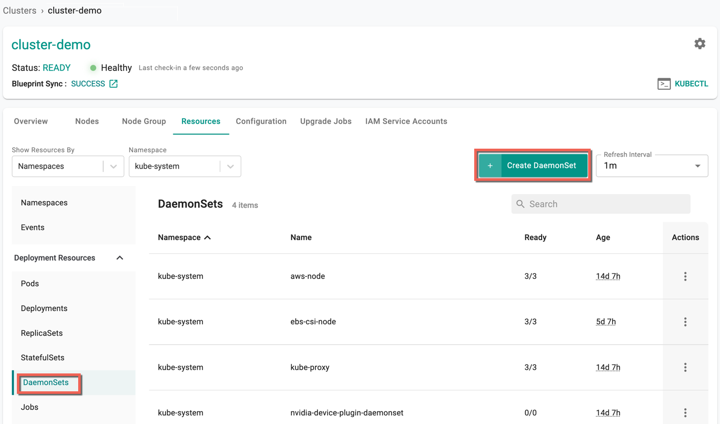Open the Namespace kube-system dropdown
720x424 pixels.
[185, 167]
